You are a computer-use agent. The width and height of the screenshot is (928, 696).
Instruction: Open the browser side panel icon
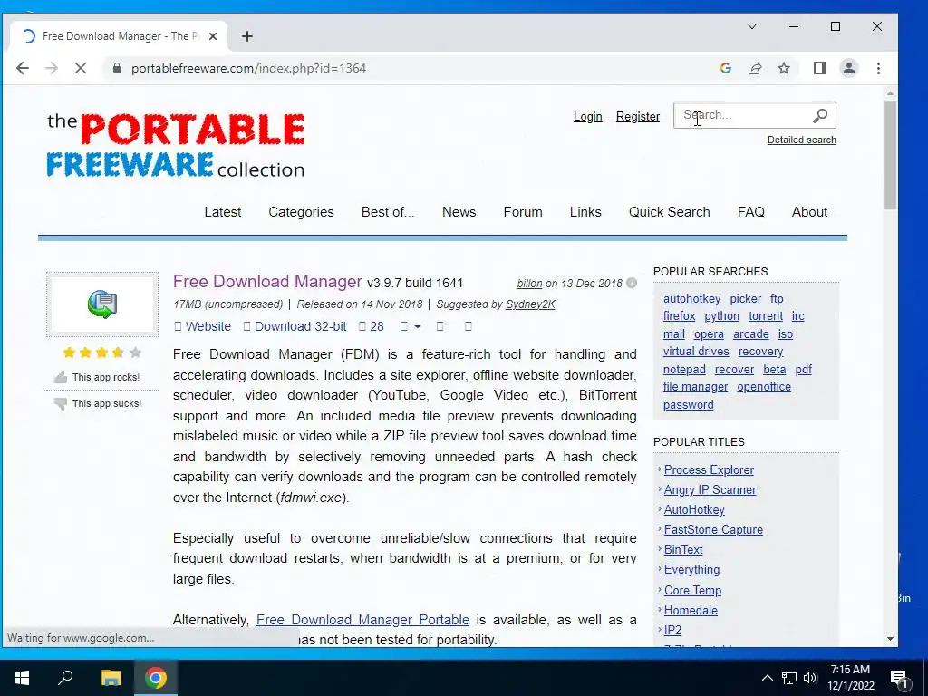click(x=819, y=68)
